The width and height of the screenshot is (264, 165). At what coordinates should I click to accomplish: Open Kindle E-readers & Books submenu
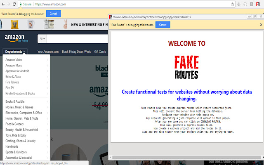tap(26, 94)
